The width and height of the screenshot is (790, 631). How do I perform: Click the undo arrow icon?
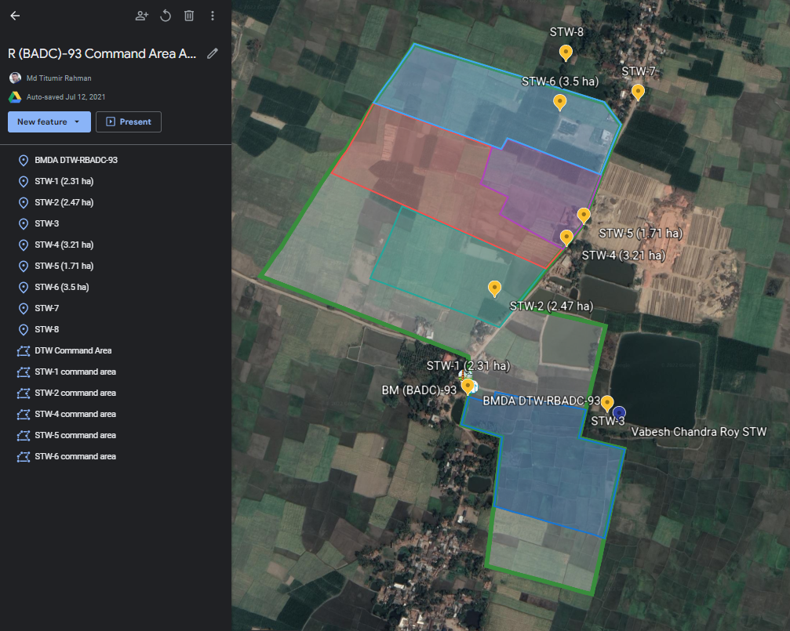point(166,16)
